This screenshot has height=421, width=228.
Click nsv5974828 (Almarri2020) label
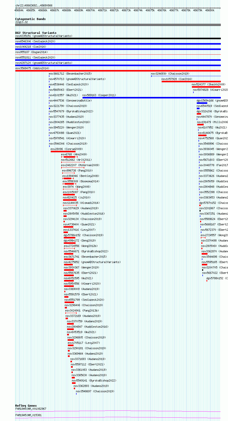(x=210, y=90)
